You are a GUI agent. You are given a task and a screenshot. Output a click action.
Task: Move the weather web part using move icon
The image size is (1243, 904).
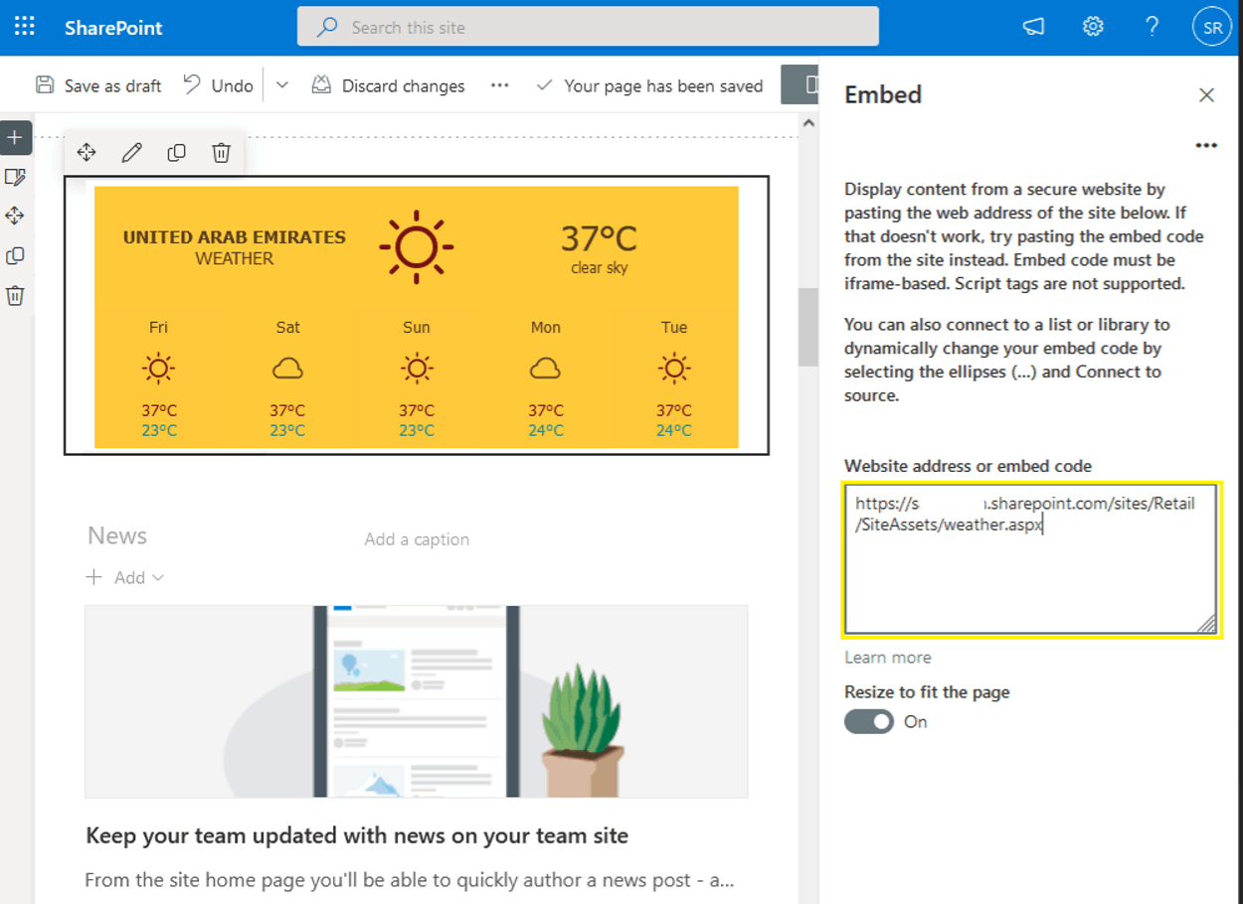click(x=87, y=152)
